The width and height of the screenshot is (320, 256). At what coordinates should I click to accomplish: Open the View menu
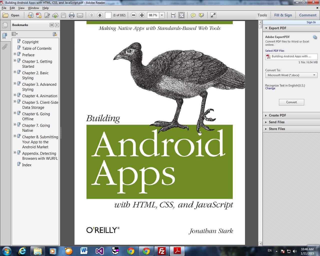pyautogui.click(x=21, y=8)
